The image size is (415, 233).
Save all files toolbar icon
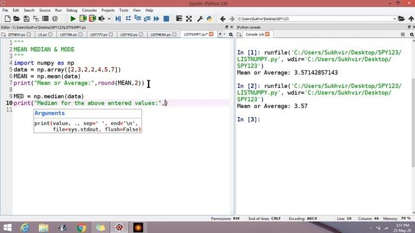pos(36,19)
